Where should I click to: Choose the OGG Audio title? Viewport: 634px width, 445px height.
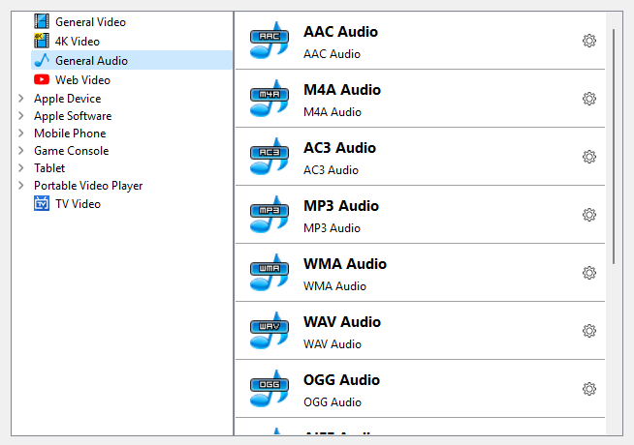tap(341, 380)
